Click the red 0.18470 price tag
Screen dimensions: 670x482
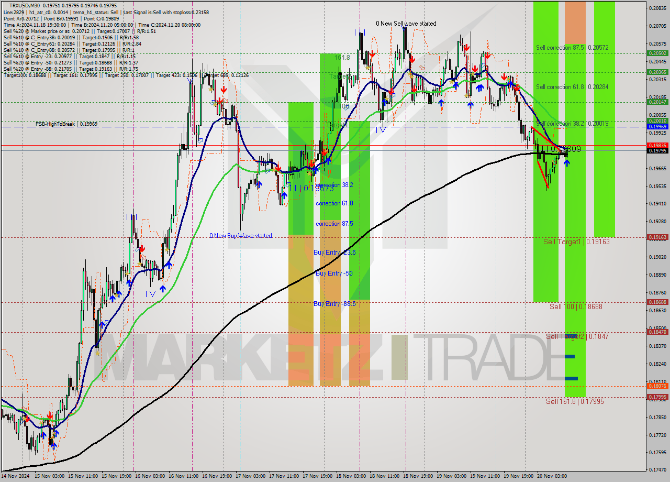coord(657,332)
